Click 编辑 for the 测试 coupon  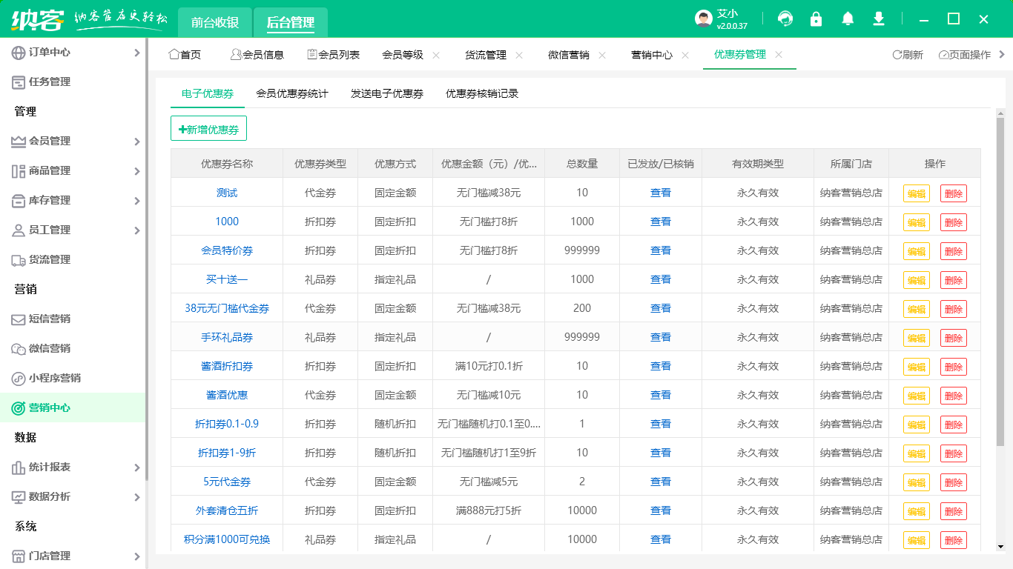tap(916, 193)
